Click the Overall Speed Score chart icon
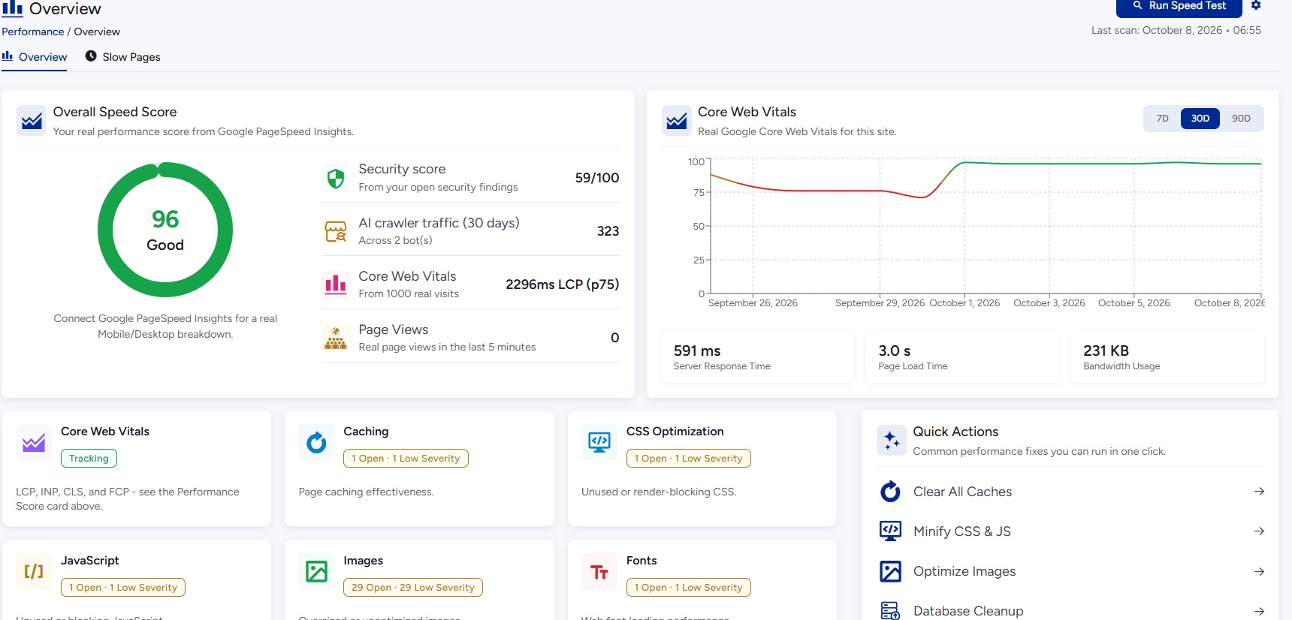 tap(32, 121)
